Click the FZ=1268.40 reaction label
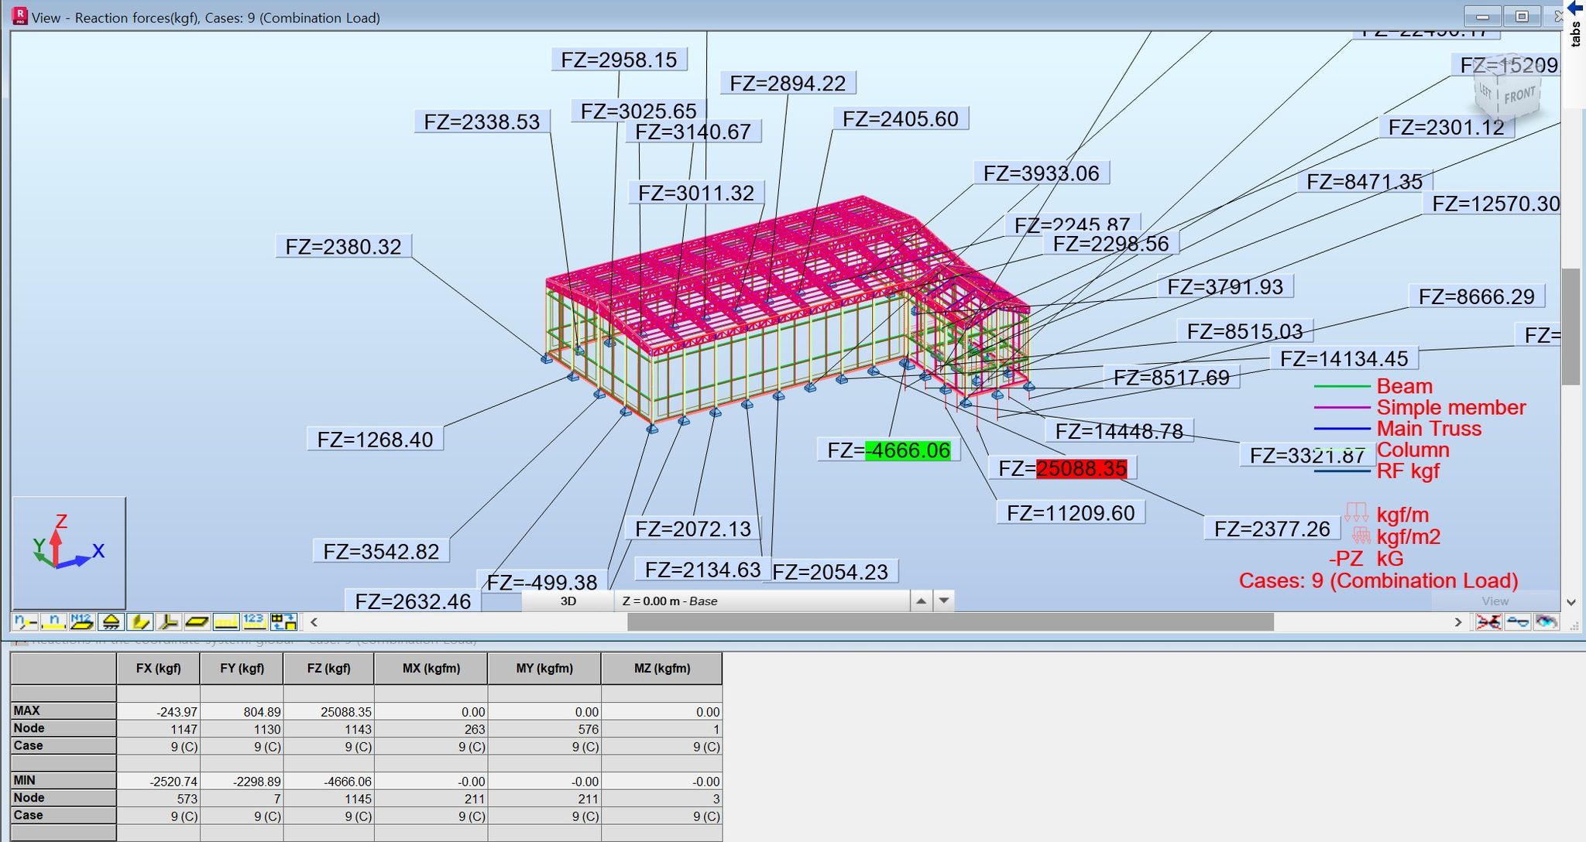Image resolution: width=1586 pixels, height=842 pixels. point(375,439)
